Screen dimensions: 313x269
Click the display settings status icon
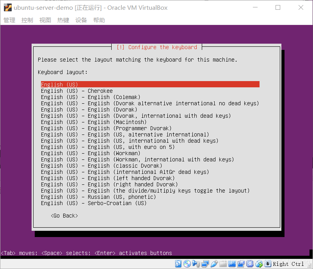coord(232,264)
